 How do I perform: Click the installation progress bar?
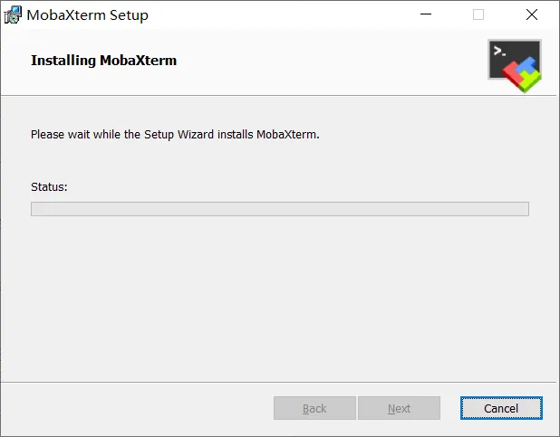click(x=280, y=209)
